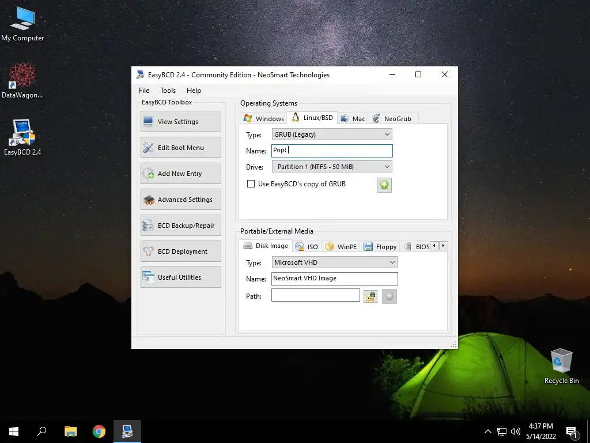
Task: Open Useful Utilities
Action: (x=181, y=277)
